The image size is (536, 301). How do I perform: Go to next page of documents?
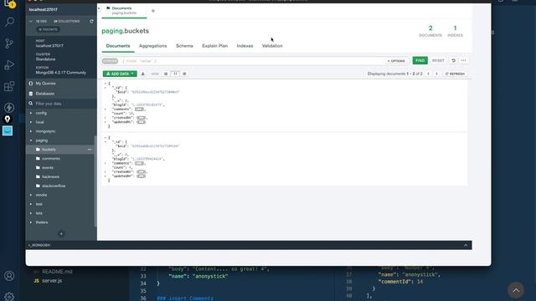tap(436, 74)
